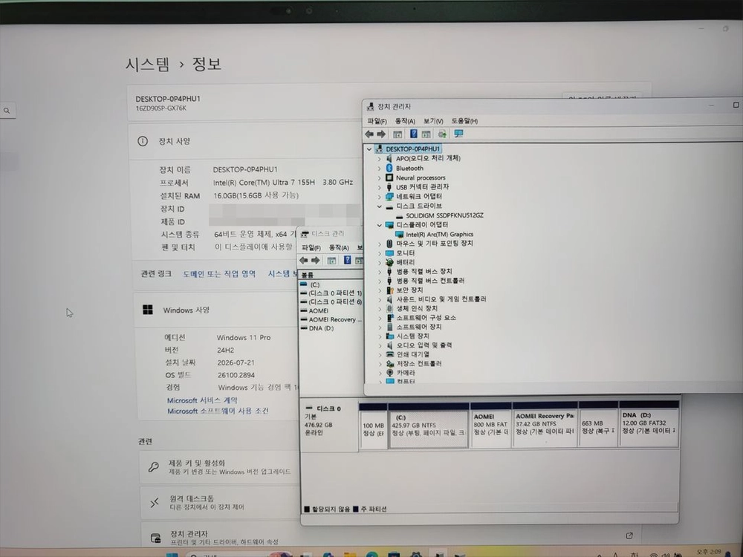Viewport: 743px width, 557px height.
Task: Click the 저장소 컨트롤러 category icon
Action: pyautogui.click(x=389, y=364)
